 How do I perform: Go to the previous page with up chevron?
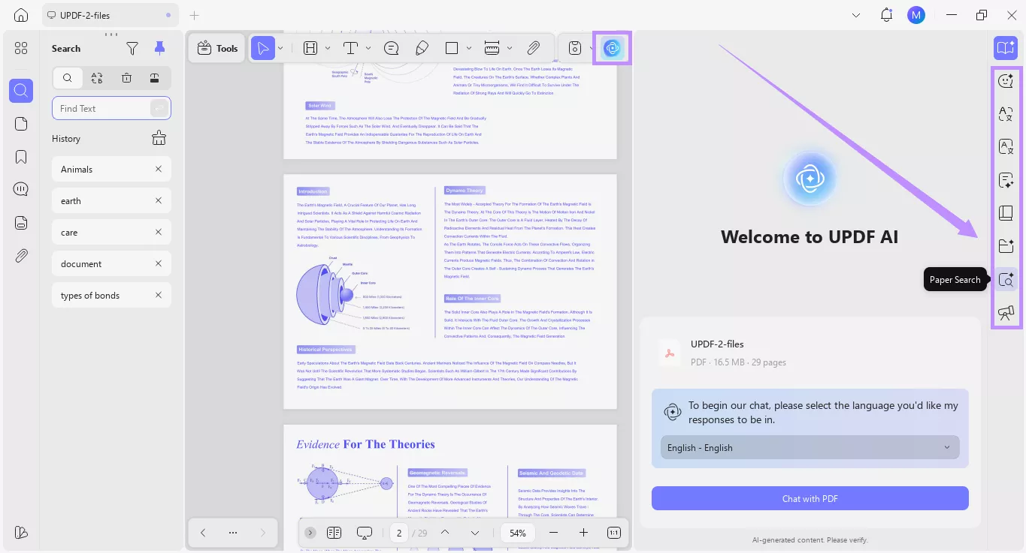click(x=445, y=533)
